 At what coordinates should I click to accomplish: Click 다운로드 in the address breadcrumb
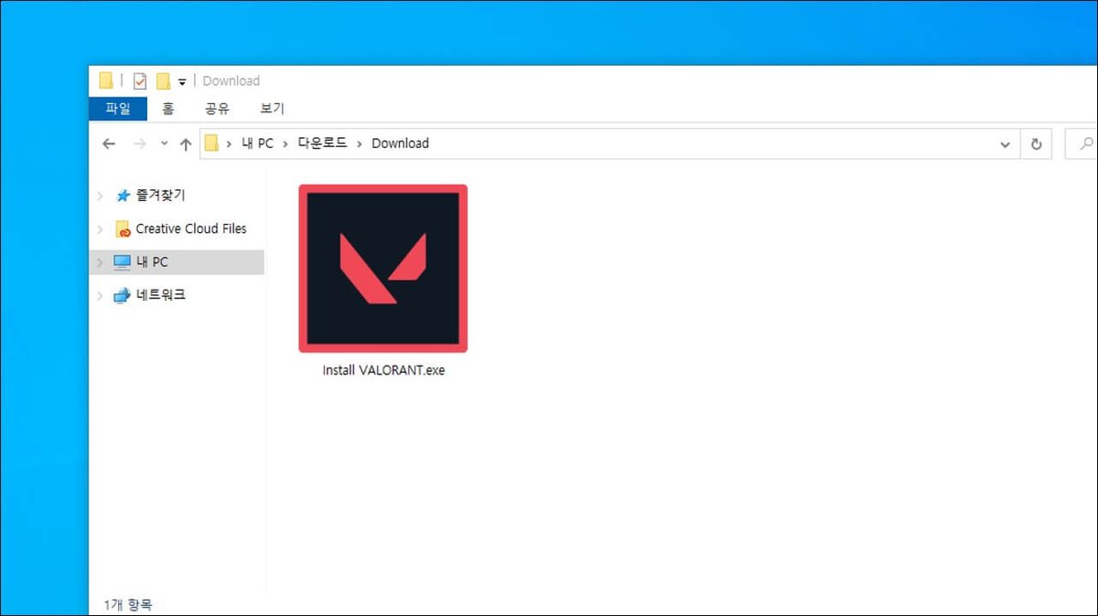(322, 143)
